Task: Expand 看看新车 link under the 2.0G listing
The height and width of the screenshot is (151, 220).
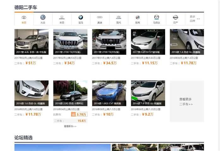Action: (x=70, y=126)
